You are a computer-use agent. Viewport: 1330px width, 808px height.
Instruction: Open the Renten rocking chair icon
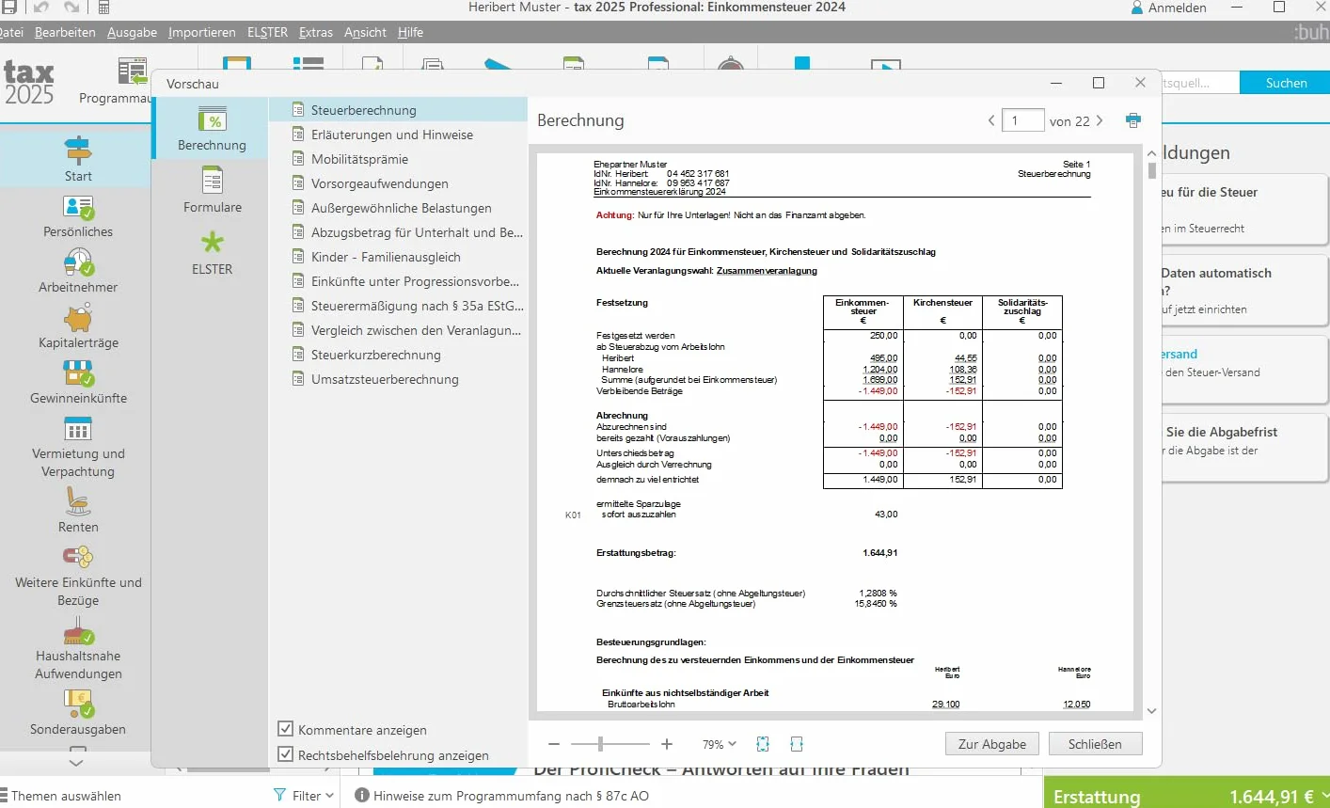click(78, 501)
